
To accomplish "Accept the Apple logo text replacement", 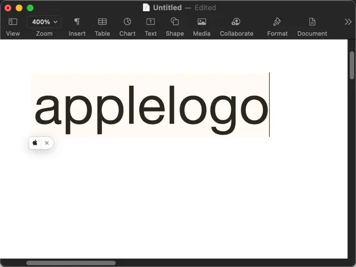I will coord(35,143).
